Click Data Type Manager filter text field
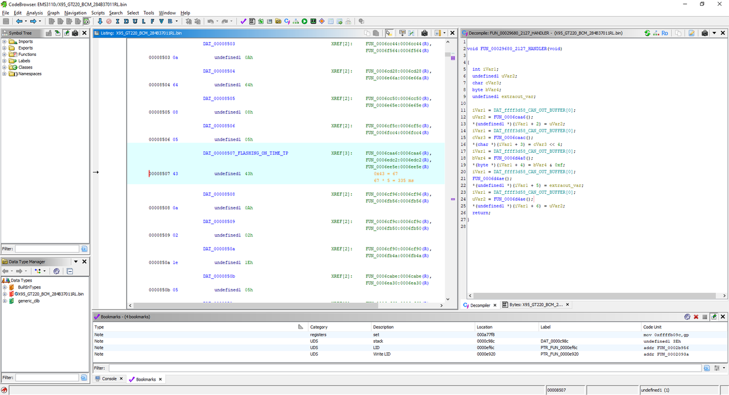 (x=47, y=377)
